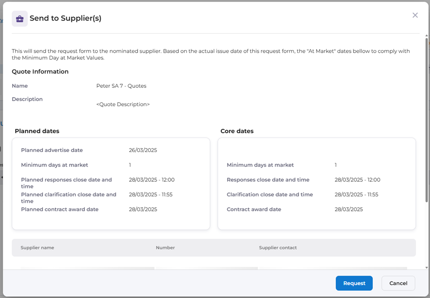Click the briefcase icon beside the dialog title

[x=20, y=19]
